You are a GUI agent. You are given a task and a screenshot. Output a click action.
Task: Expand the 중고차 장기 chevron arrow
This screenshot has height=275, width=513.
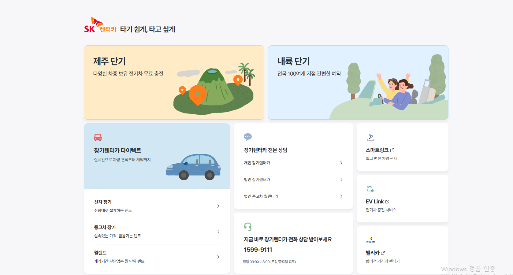coord(218,232)
